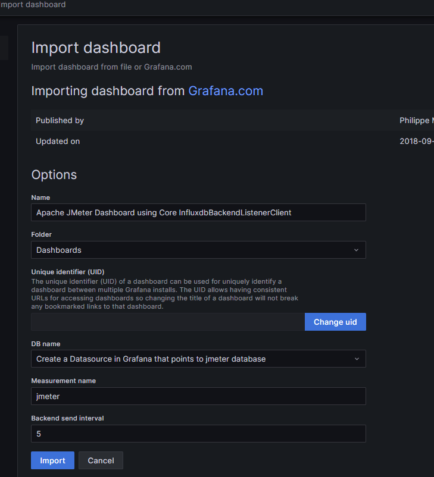The width and height of the screenshot is (434, 477).
Task: Click the Folder field label
Action: pyautogui.click(x=42, y=234)
